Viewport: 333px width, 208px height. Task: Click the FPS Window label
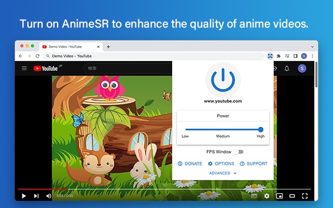[x=219, y=152]
